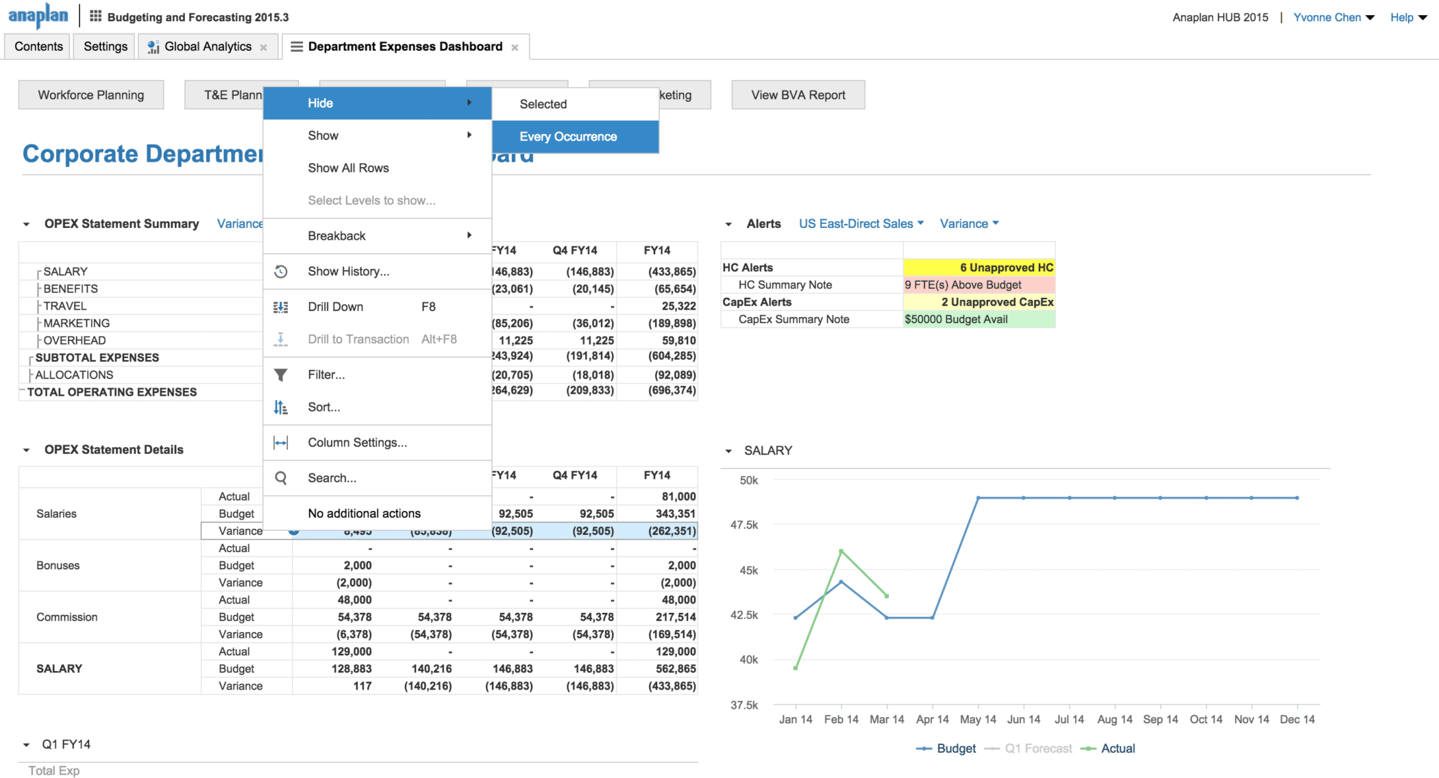The height and width of the screenshot is (778, 1439).
Task: Click the Anaplan logo
Action: click(x=38, y=16)
